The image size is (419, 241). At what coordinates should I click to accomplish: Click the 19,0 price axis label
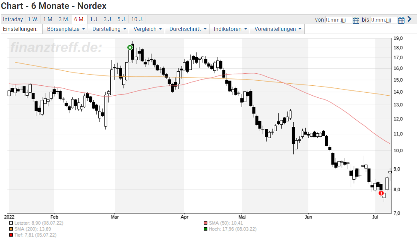(398, 38)
